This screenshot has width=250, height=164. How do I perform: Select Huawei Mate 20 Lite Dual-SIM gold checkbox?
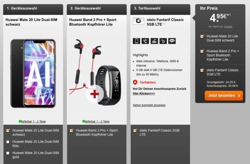(8, 153)
